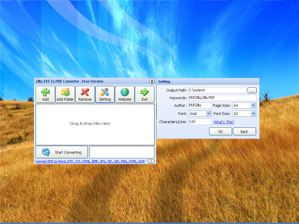Image resolution: width=299 pixels, height=224 pixels.
Task: Click the Convert PDF to Word link
Action: (x=50, y=161)
